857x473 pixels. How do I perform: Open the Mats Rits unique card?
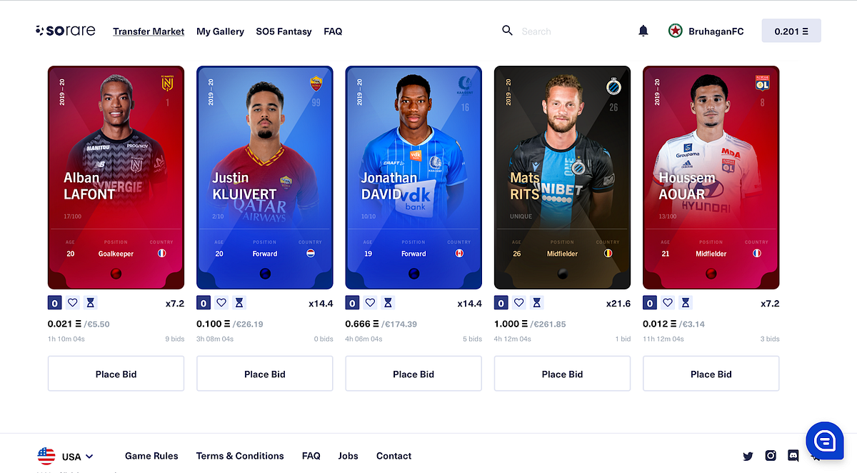562,177
